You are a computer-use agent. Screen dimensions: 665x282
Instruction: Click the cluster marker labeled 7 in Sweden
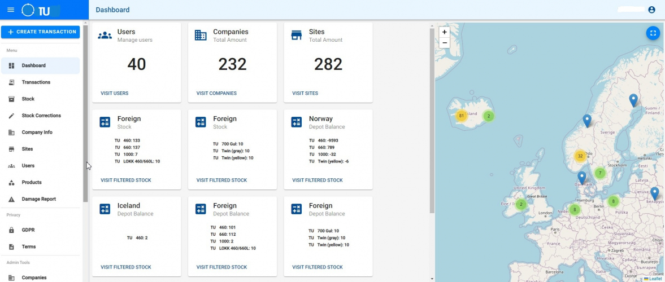(599, 173)
